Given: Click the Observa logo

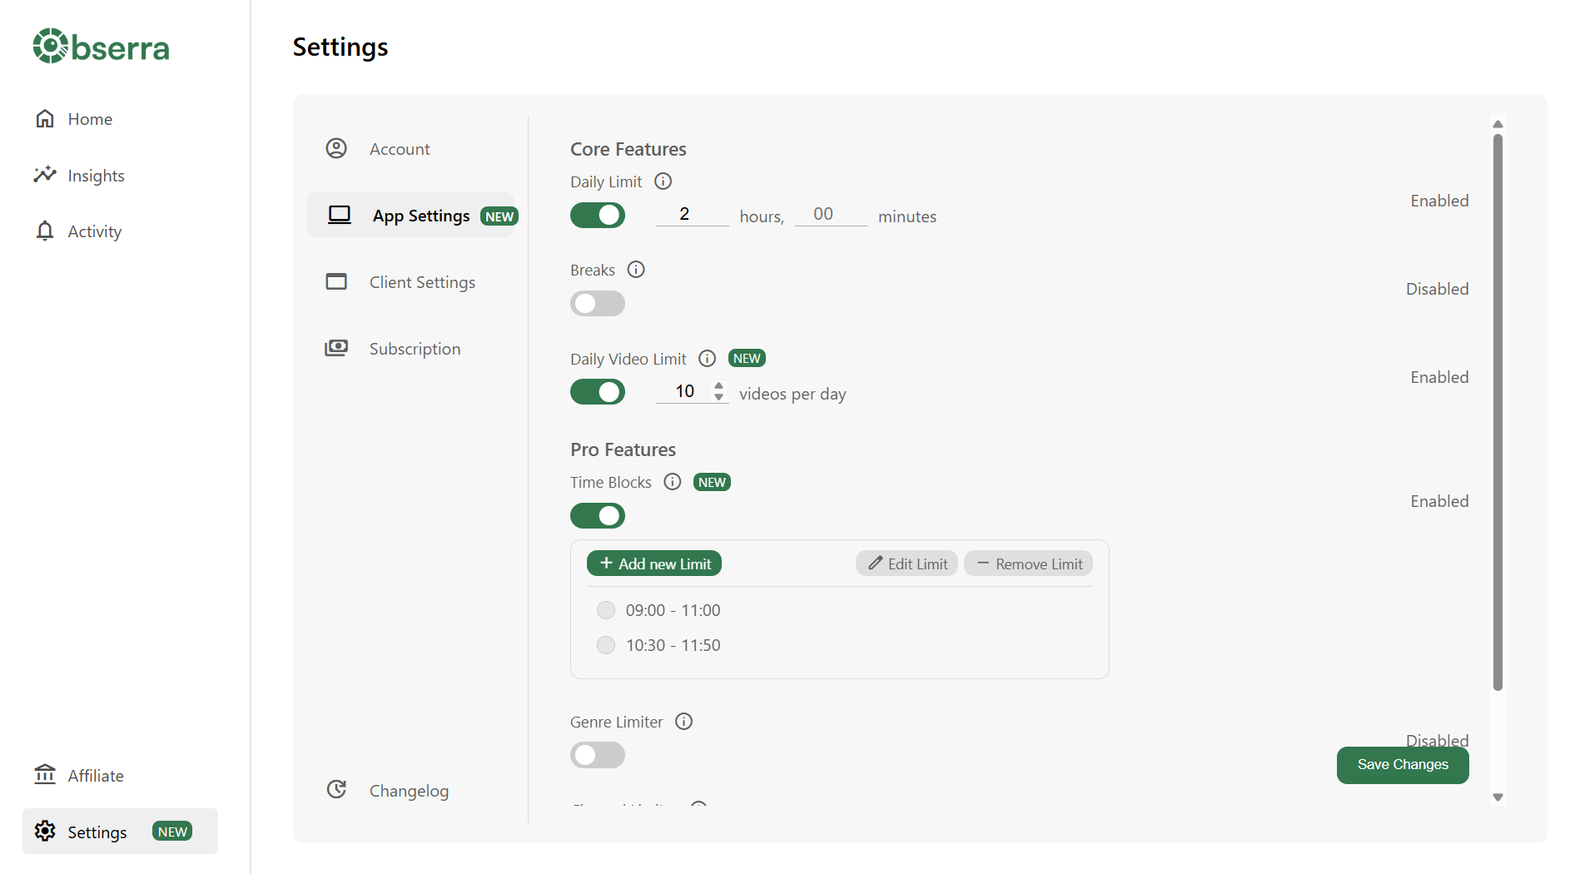Looking at the screenshot, I should coord(101,47).
